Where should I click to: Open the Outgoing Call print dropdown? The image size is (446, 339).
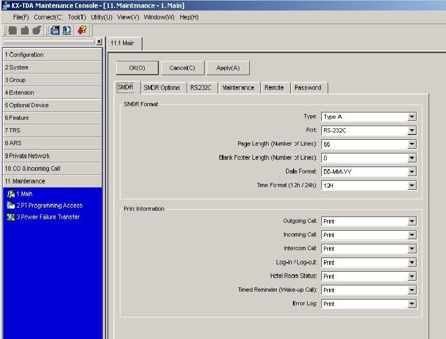[x=411, y=221]
